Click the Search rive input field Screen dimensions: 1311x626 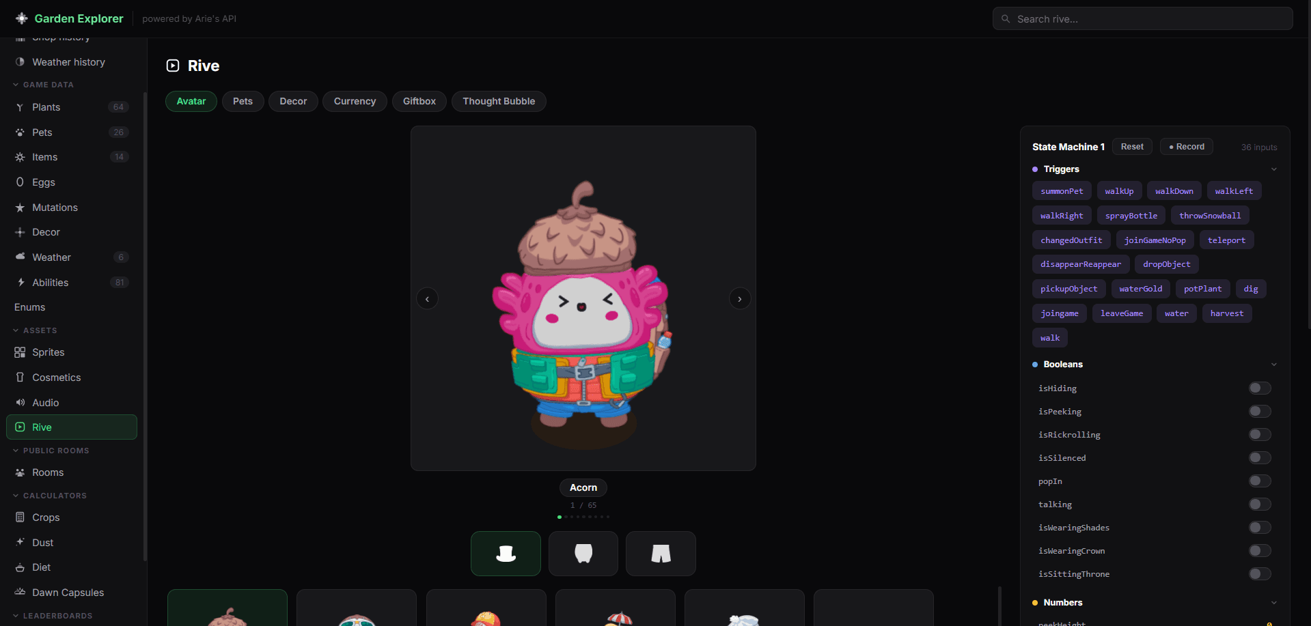click(x=1142, y=19)
